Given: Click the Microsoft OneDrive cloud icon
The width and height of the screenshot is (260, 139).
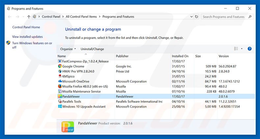Looking at the screenshot, I should (60, 81).
